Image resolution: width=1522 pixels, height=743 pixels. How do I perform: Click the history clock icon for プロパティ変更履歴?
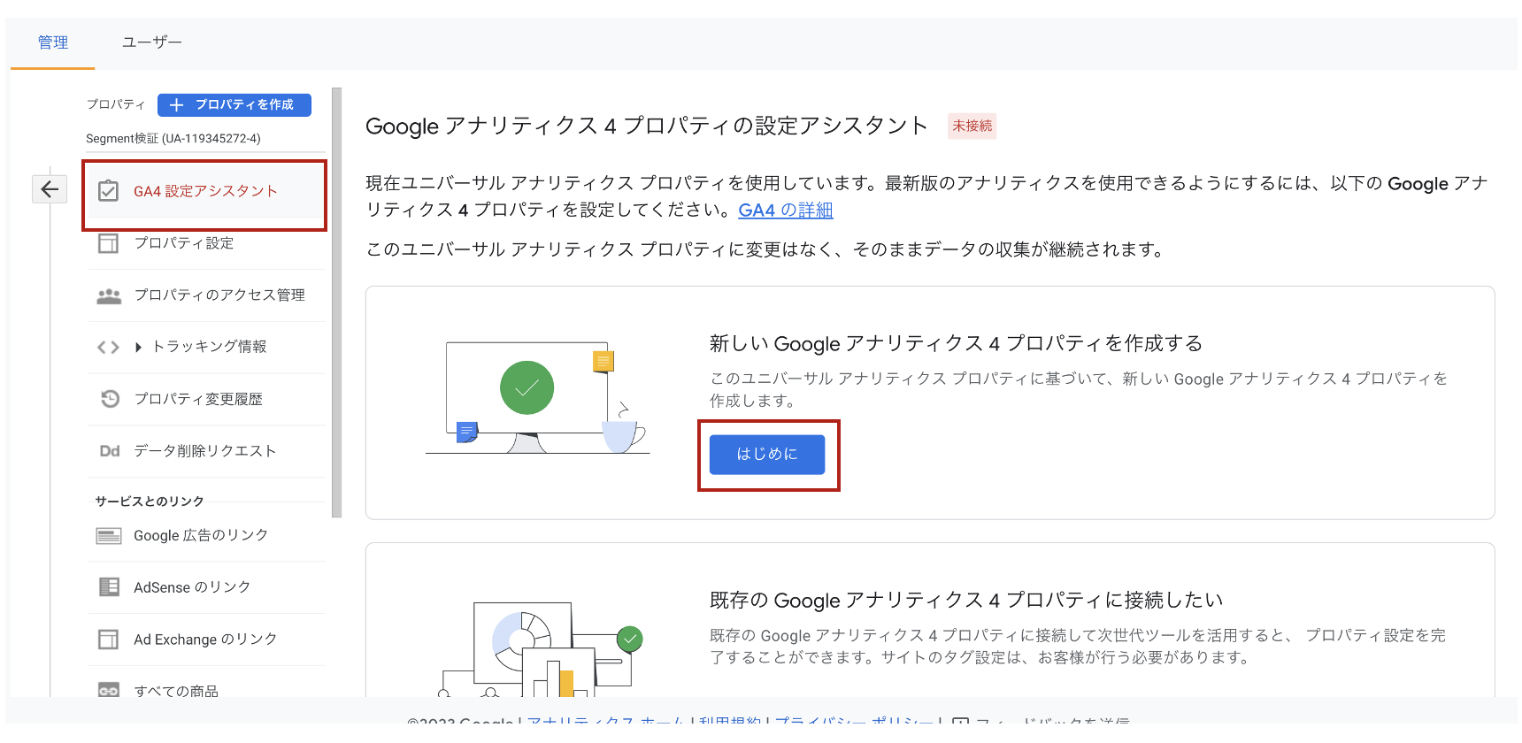click(110, 399)
